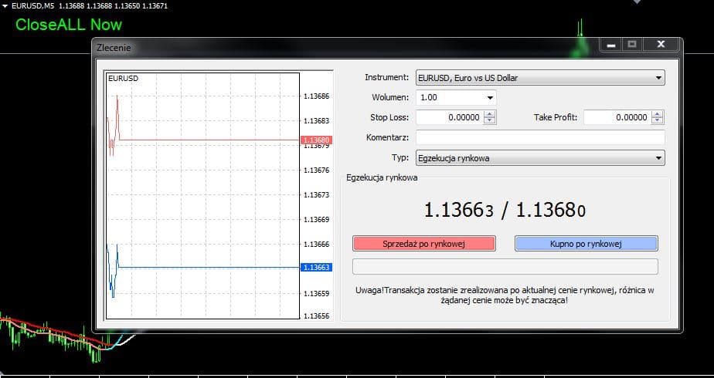The image size is (714, 378).
Task: Click the blue bid price tag 1.13663
Action: coord(318,268)
